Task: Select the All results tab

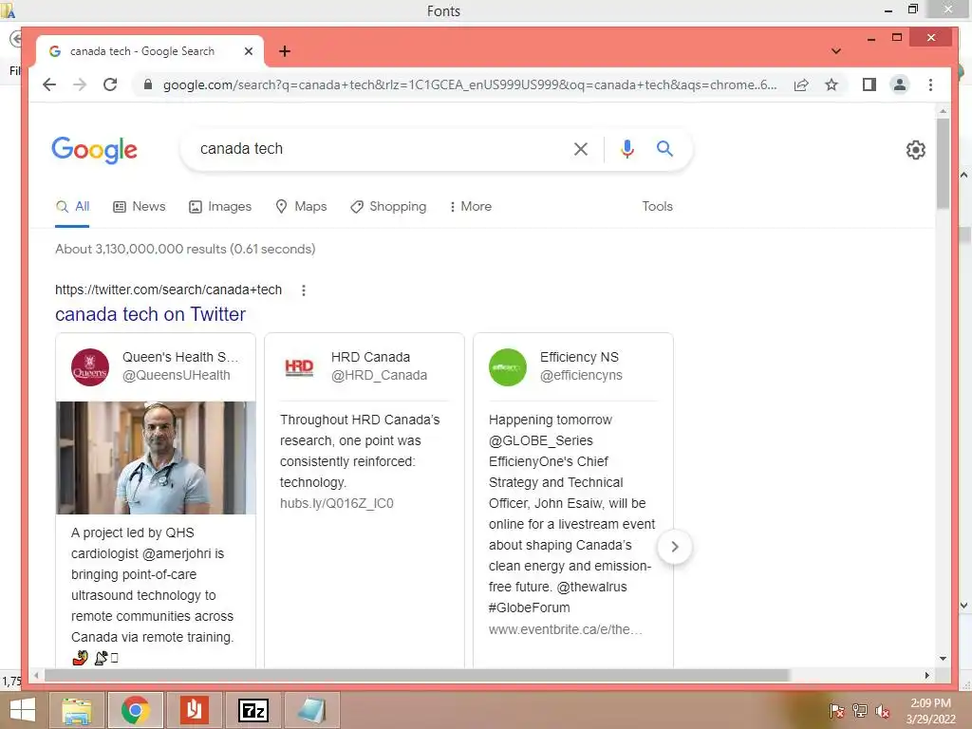Action: (72, 206)
